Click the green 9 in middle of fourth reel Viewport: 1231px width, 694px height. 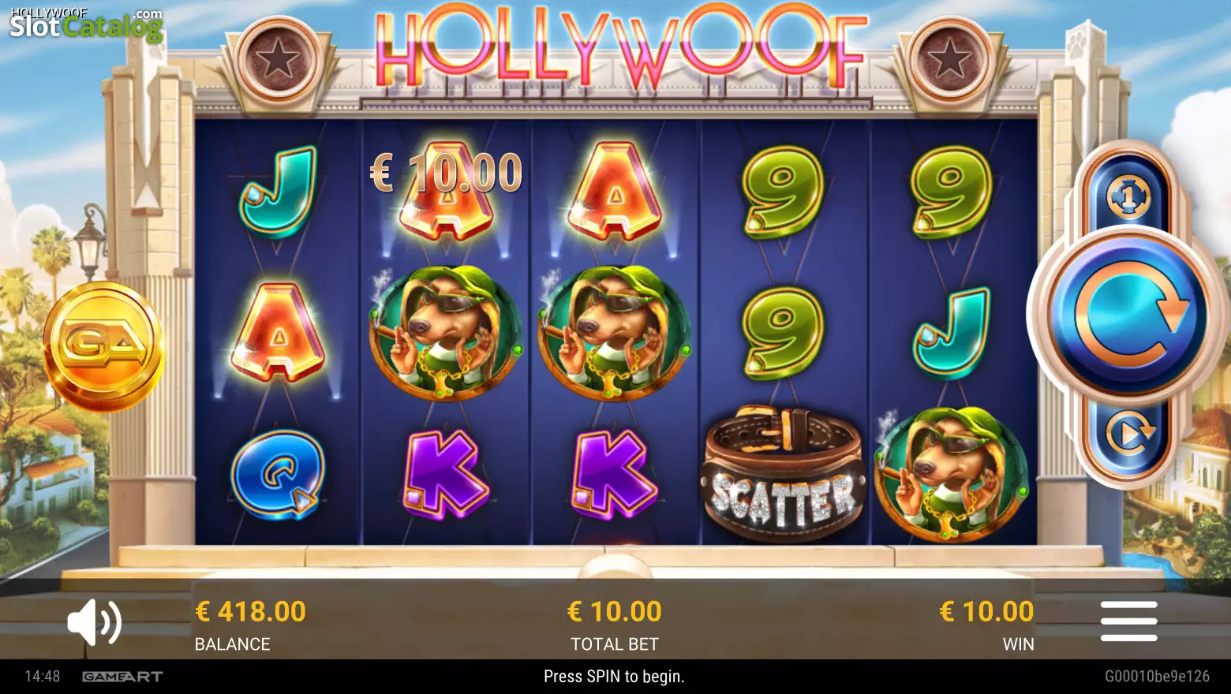click(782, 333)
